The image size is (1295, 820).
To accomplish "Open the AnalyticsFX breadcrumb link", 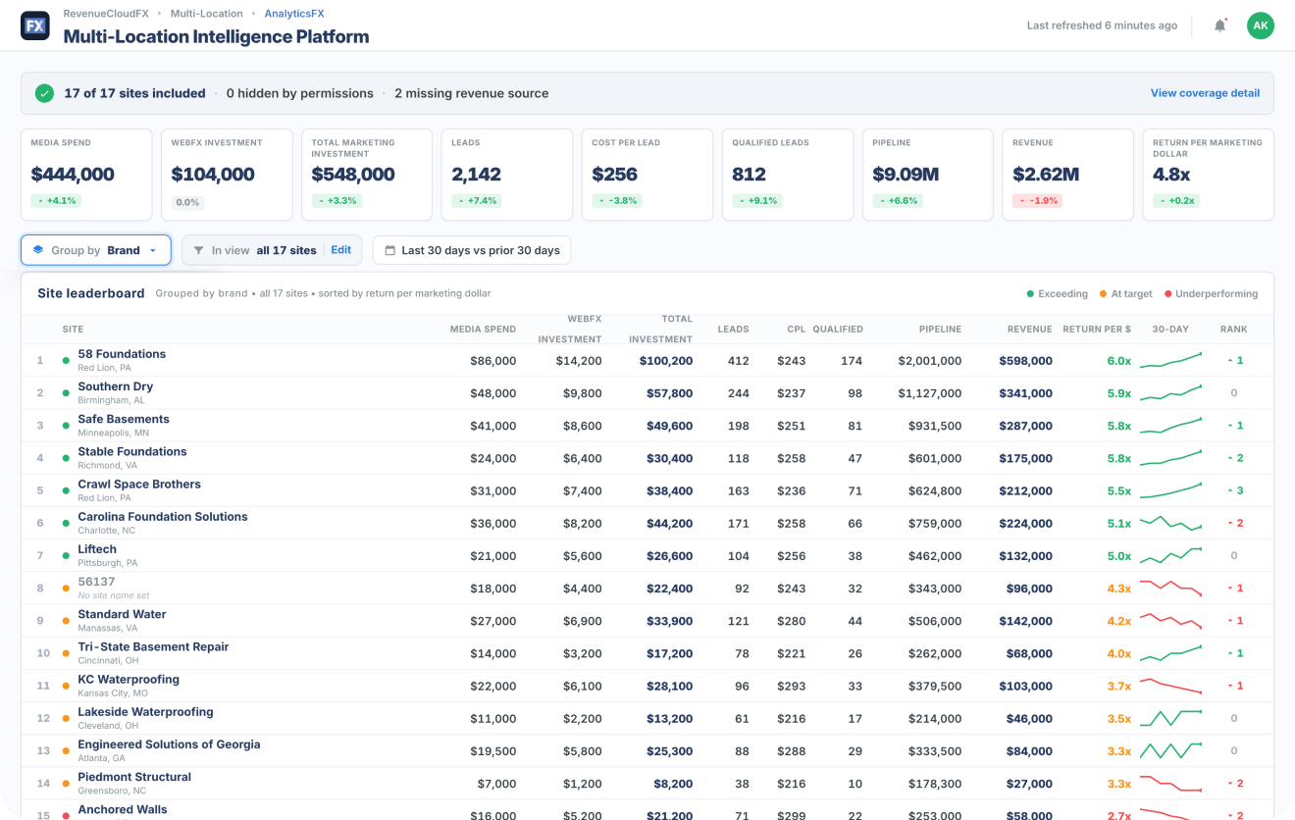I will [294, 14].
